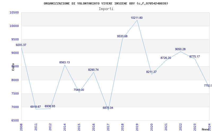Click x-axis year label 2017
Screen dimensions: 212x132
click(108, 127)
